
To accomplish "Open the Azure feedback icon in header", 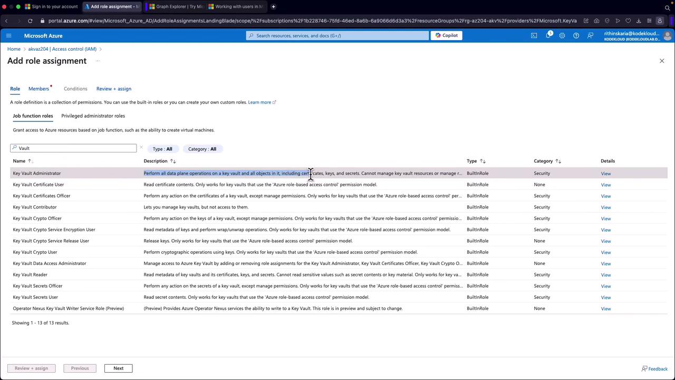I will tap(590, 35).
